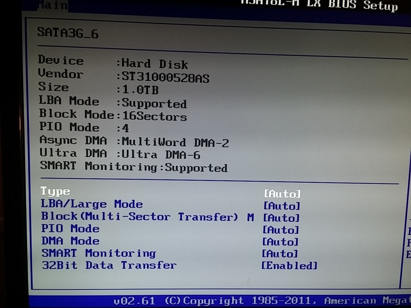Click the Ultra DMA info label
411x308 pixels.
pos(73,153)
